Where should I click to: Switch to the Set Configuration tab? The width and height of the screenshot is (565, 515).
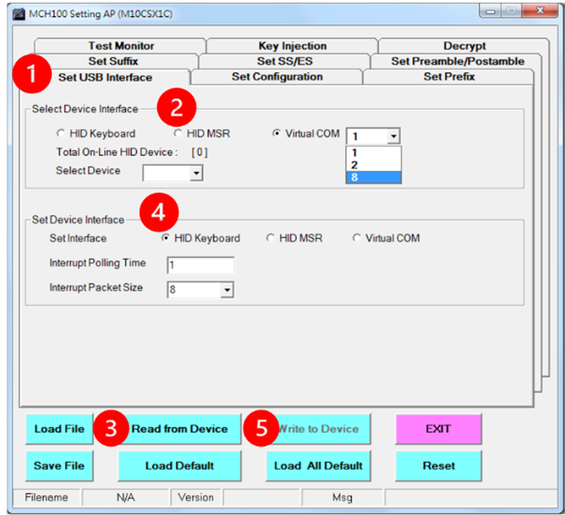pyautogui.click(x=277, y=76)
